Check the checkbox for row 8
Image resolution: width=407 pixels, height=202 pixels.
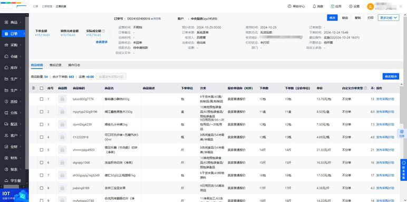coord(42,188)
